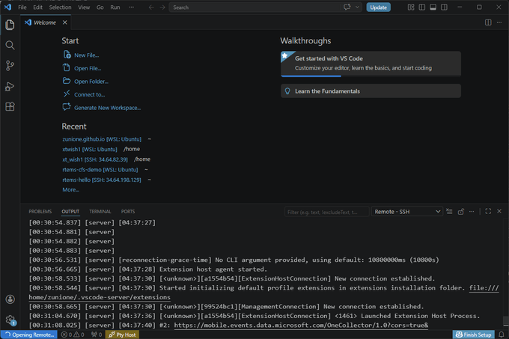
Task: Toggle primary side bar visibility
Action: coord(422,7)
